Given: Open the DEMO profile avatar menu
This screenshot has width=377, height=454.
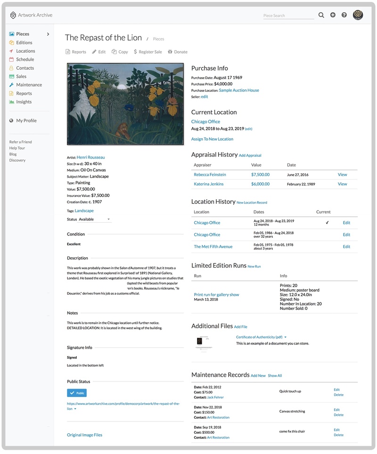Looking at the screenshot, I should (358, 15).
